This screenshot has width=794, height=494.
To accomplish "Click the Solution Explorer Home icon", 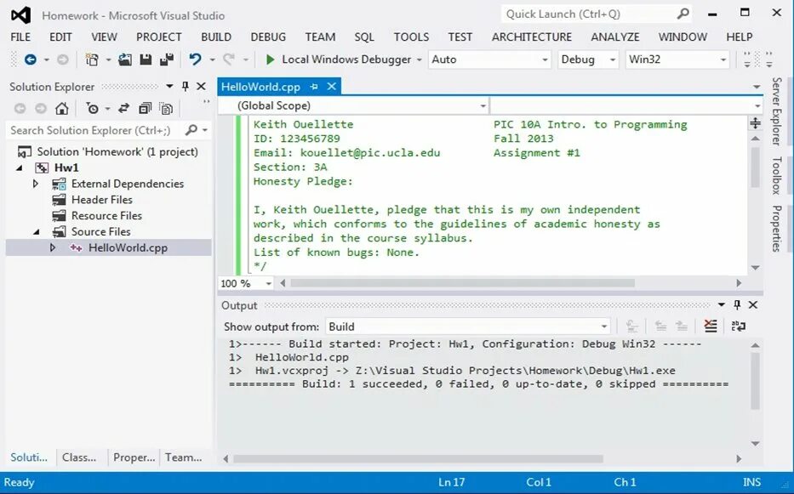I will tap(62, 108).
